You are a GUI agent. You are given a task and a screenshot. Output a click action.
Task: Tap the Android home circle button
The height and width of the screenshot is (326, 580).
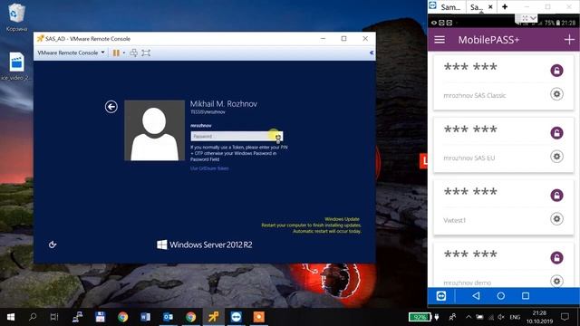coord(501,296)
